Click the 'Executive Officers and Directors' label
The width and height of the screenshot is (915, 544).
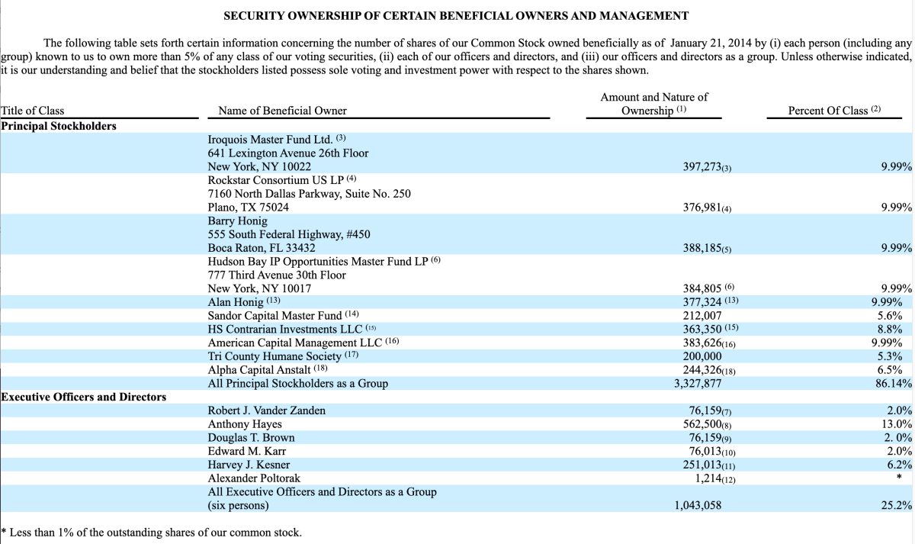(84, 397)
